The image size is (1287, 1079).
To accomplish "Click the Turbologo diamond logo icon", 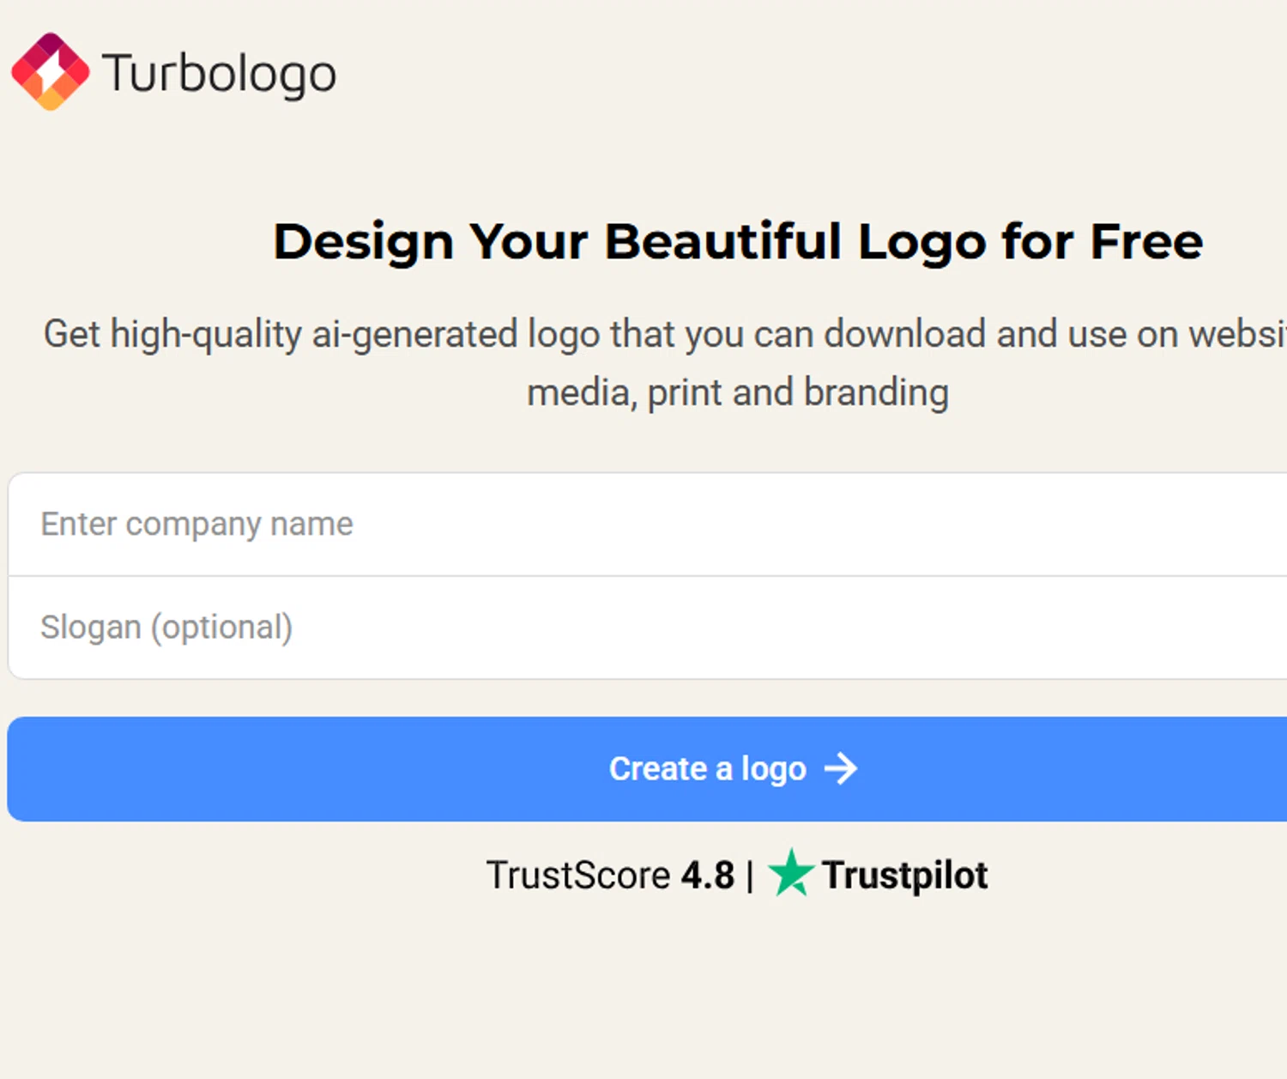I will [50, 72].
